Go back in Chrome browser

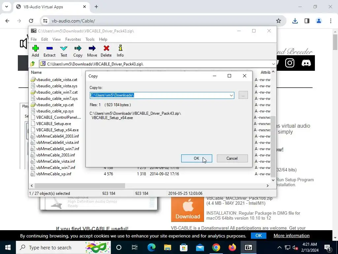point(7,21)
